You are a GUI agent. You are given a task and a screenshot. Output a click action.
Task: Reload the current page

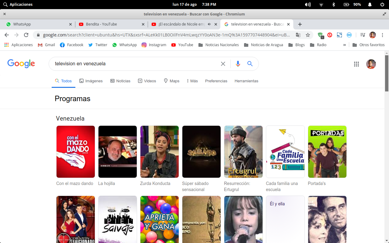click(26, 35)
